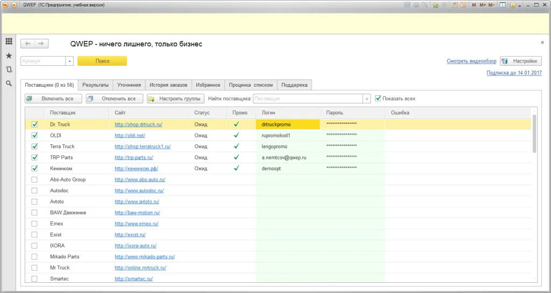
Task: Open the 'Смотреть видеообзор' link
Action: 471,61
